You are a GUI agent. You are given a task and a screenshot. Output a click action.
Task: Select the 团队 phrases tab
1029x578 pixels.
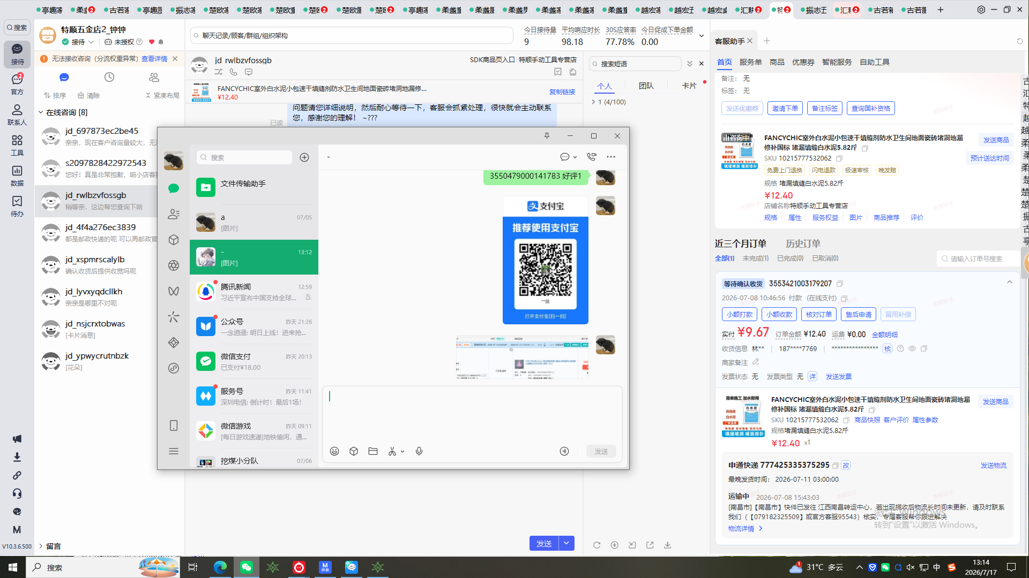tap(646, 86)
